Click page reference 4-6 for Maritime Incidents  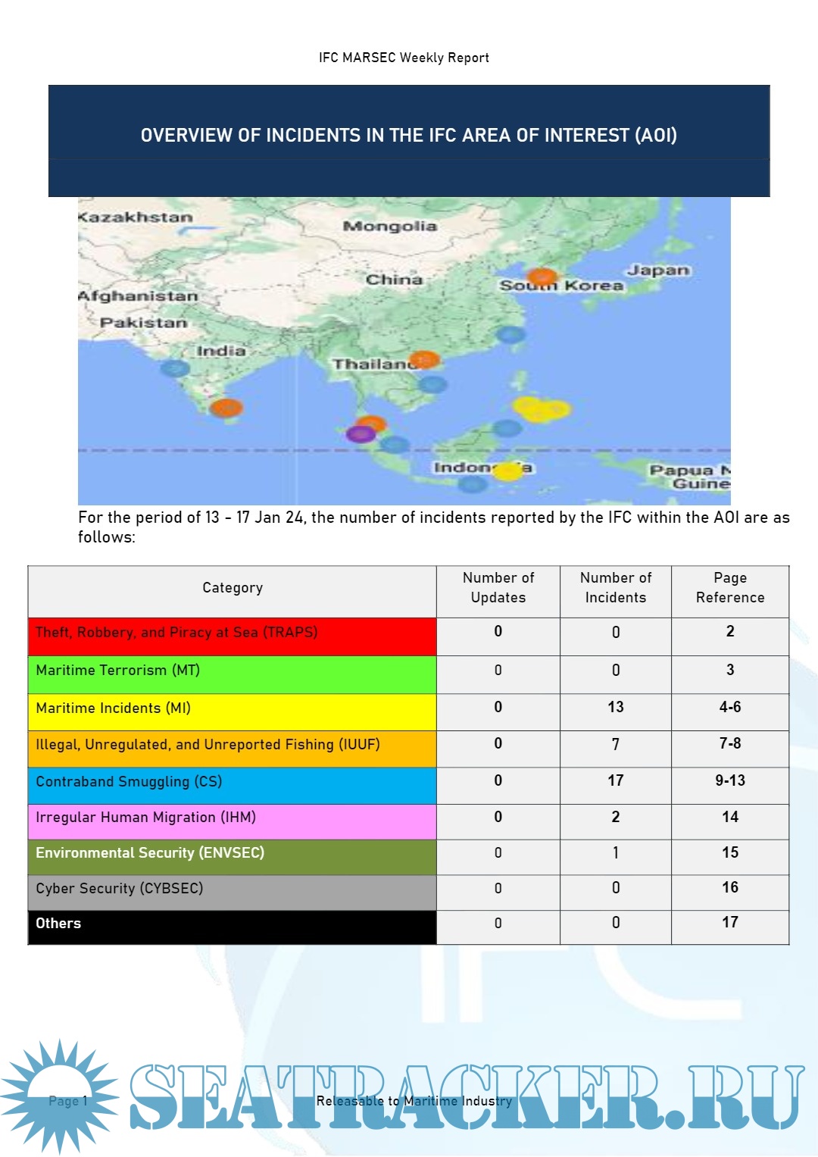coord(729,707)
